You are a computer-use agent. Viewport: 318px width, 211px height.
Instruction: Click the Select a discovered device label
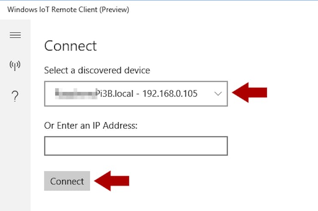pos(97,70)
